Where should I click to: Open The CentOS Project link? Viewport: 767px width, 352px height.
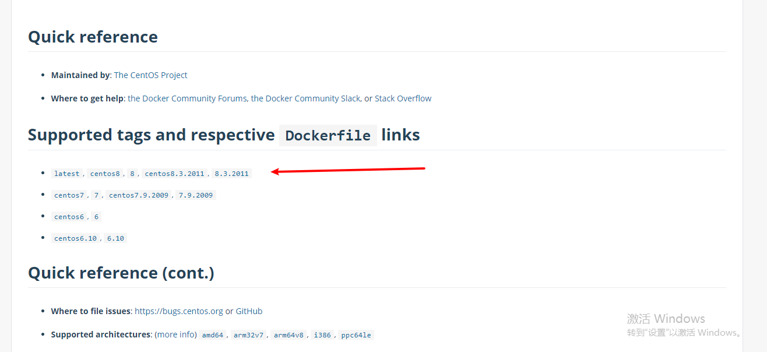(150, 75)
